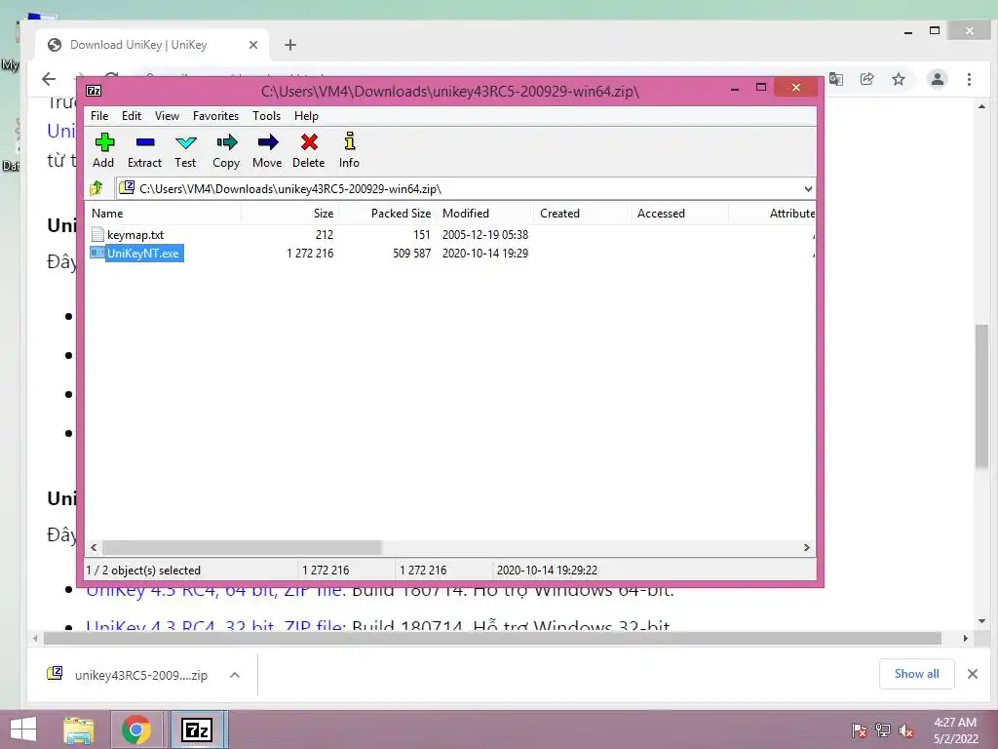This screenshot has height=749, width=998.
Task: Click the Action Center flag icon
Action: [x=860, y=730]
